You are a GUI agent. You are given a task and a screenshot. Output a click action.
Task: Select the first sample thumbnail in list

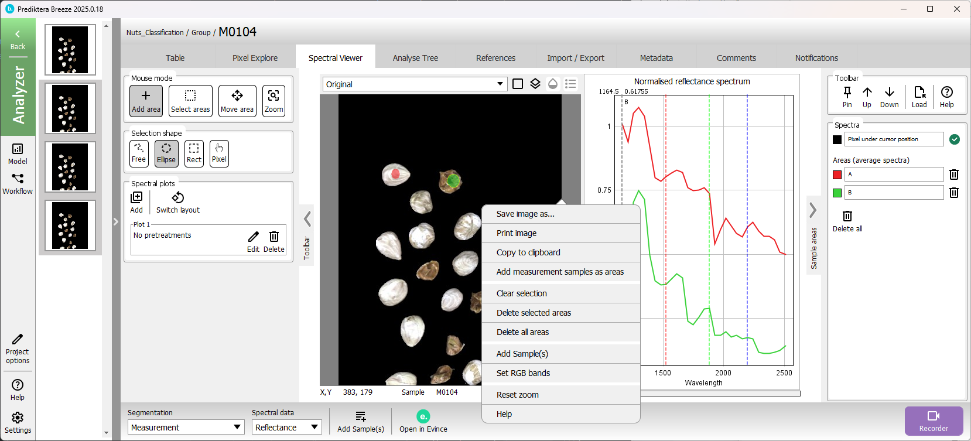click(70, 50)
